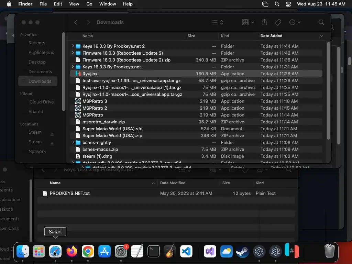The image size is (352, 264).
Task: Open System Settings with update badge
Action: (x=121, y=251)
